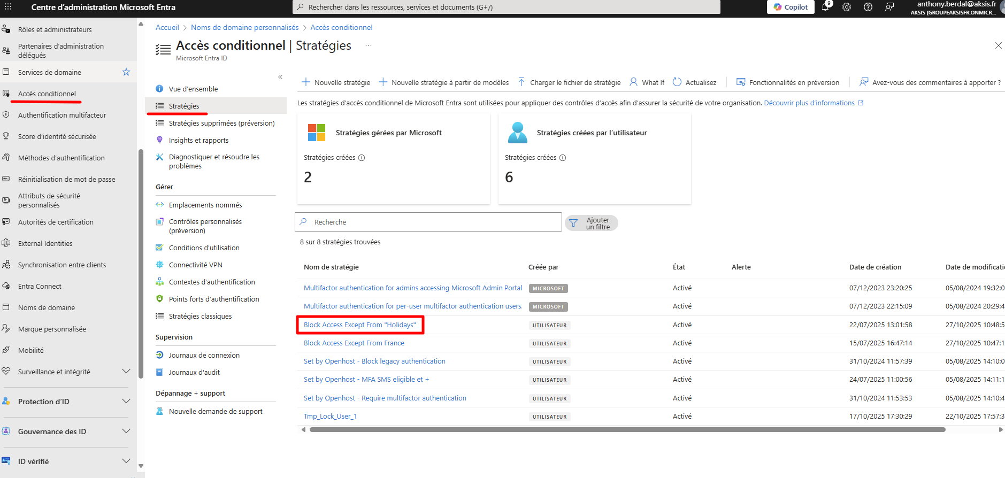
Task: Click the Points forts d'authentification shield icon
Action: click(x=159, y=299)
